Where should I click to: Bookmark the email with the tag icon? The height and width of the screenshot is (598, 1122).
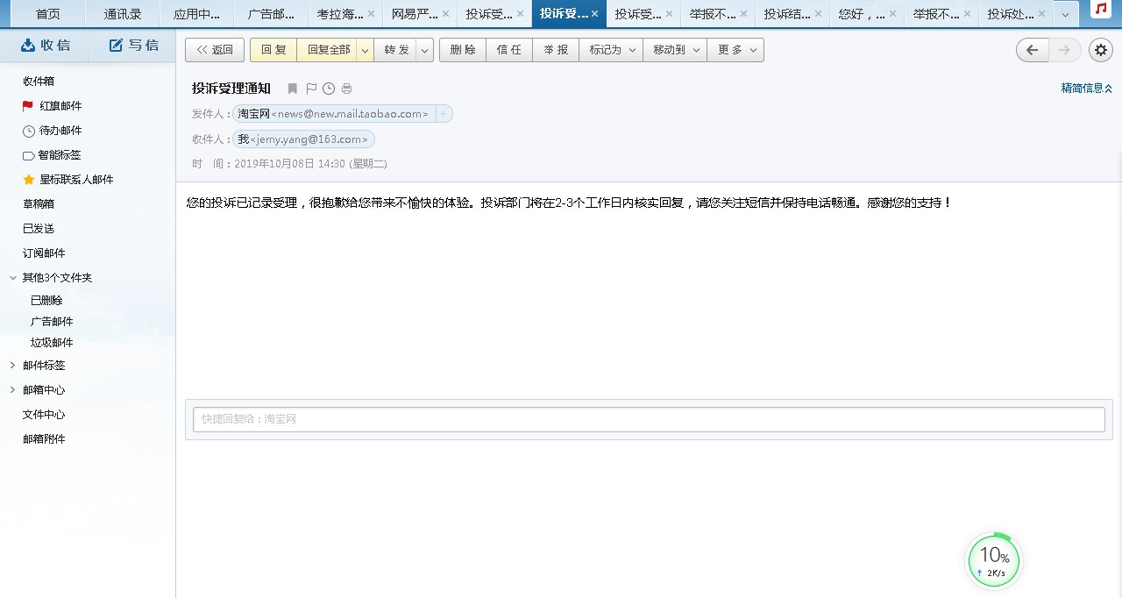coord(293,89)
